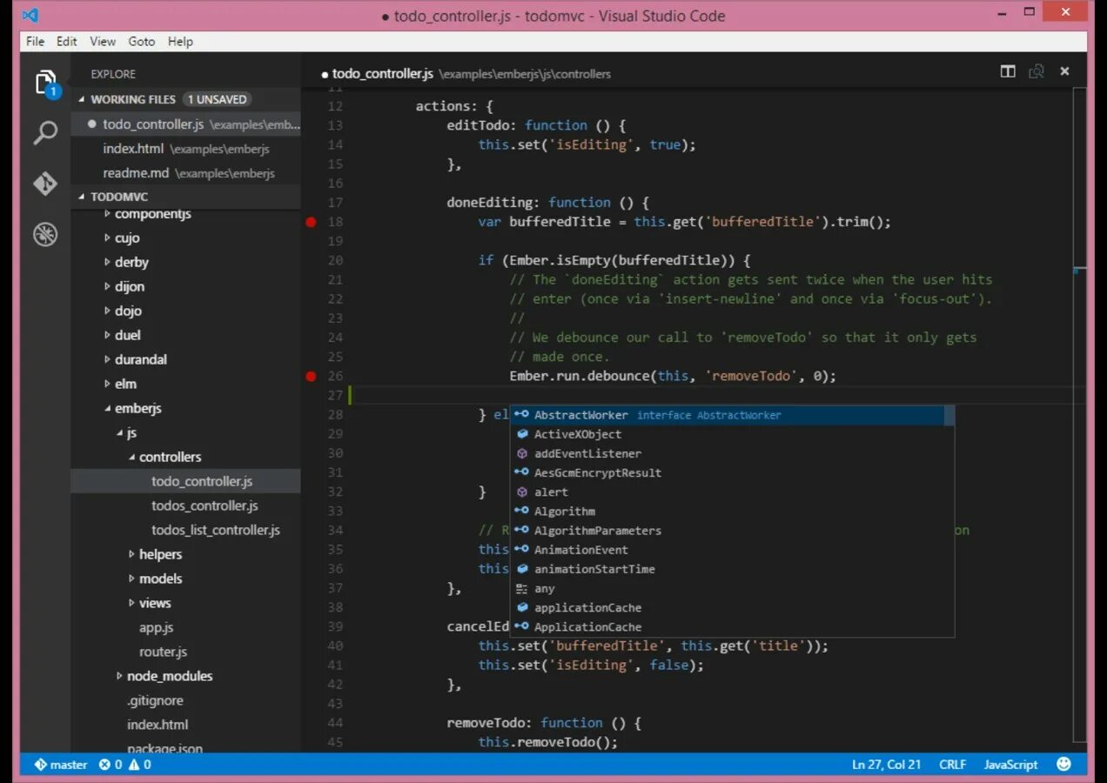This screenshot has width=1107, height=783.
Task: Click the keyword icon beside 'any' suggestion
Action: click(x=522, y=588)
